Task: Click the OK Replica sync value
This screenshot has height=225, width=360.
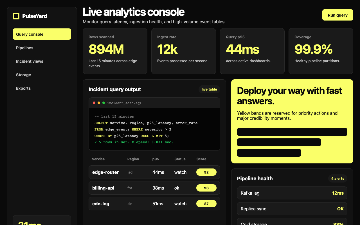Action: pos(341,209)
